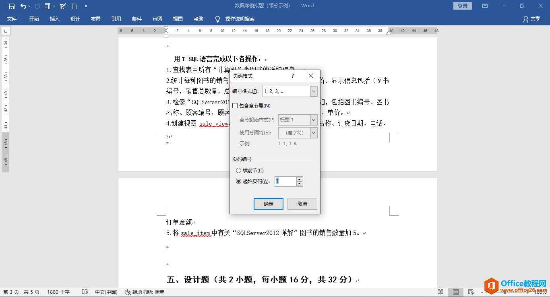The width and height of the screenshot is (550, 297).
Task: Save the document from quick access toolbar
Action: (x=12, y=6)
